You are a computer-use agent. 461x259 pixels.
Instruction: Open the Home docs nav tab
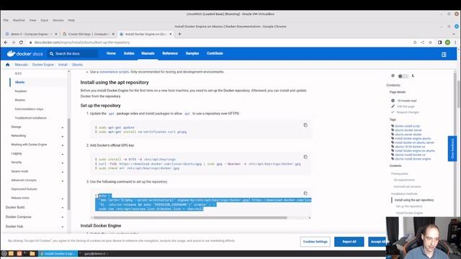click(111, 53)
